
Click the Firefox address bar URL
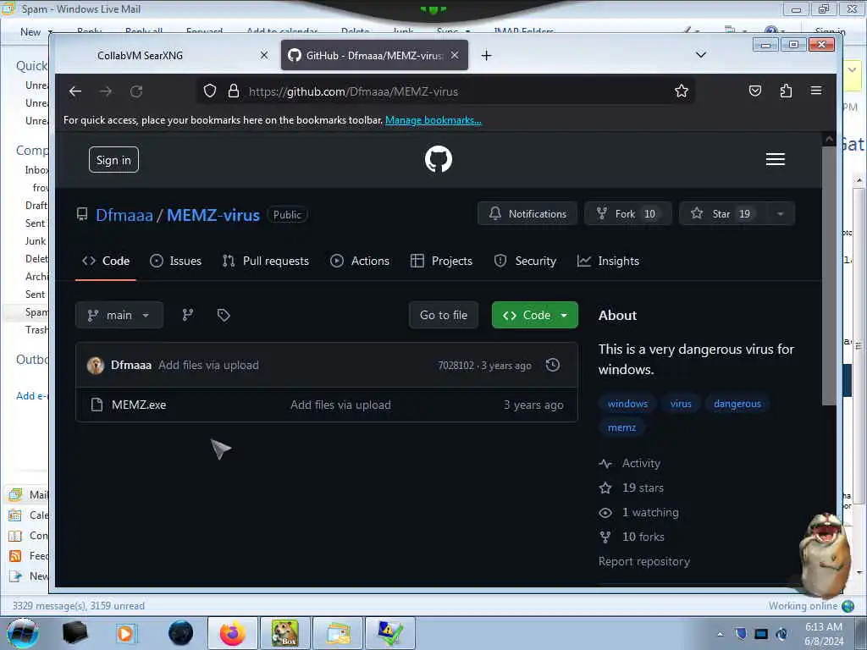[353, 91]
